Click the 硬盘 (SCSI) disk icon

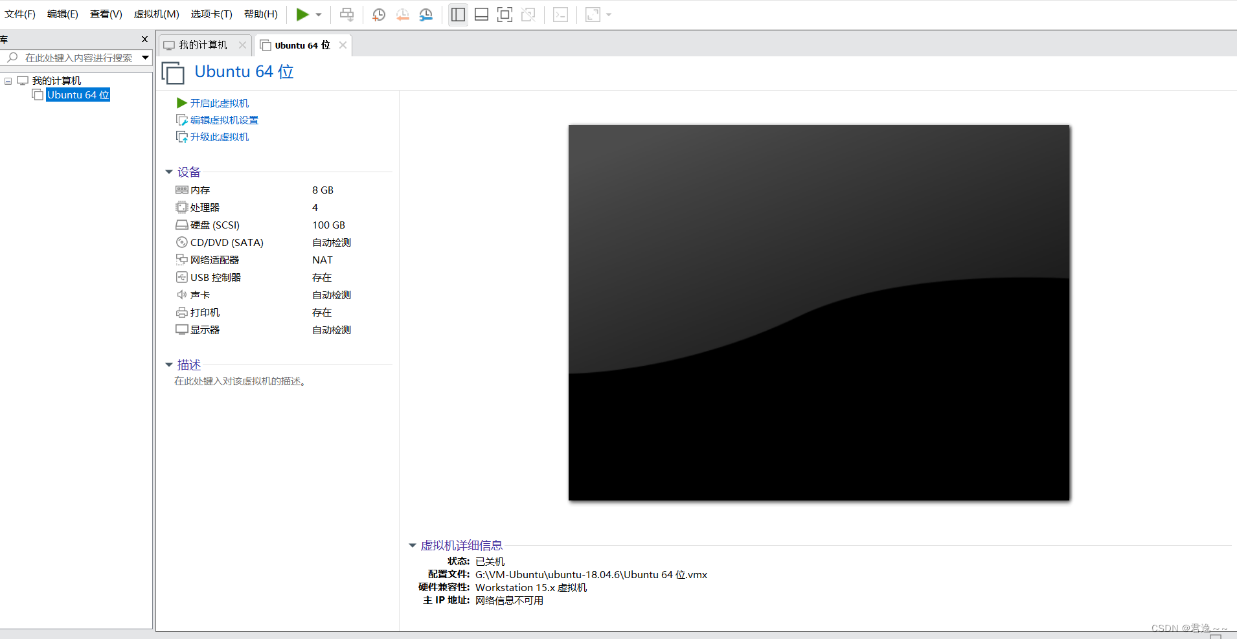pos(182,225)
